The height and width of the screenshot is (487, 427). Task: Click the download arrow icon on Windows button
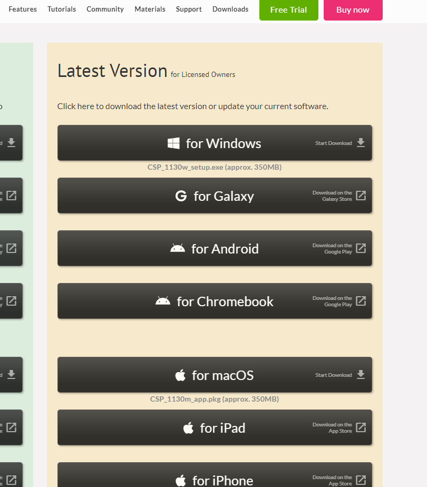pyautogui.click(x=361, y=143)
